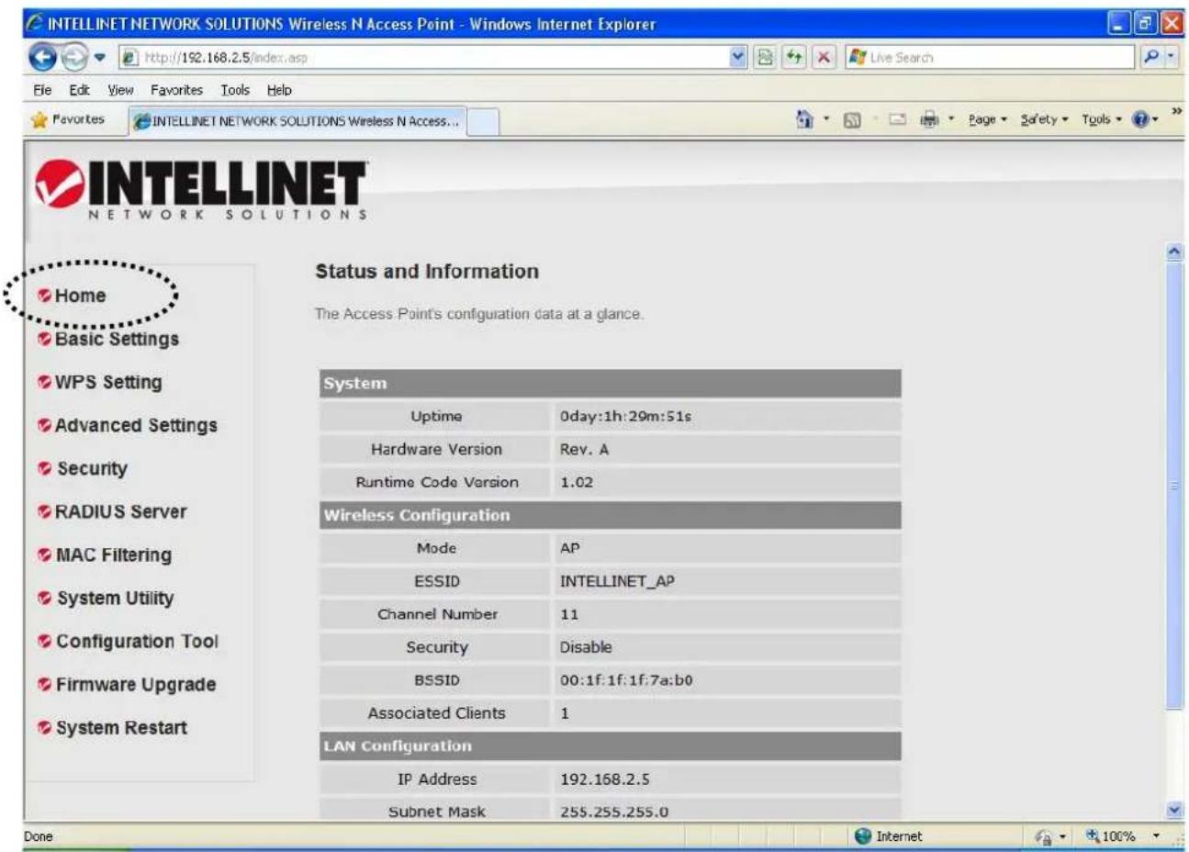The height and width of the screenshot is (852, 1189).
Task: Click the 100% zoom level button
Action: pyautogui.click(x=1111, y=836)
